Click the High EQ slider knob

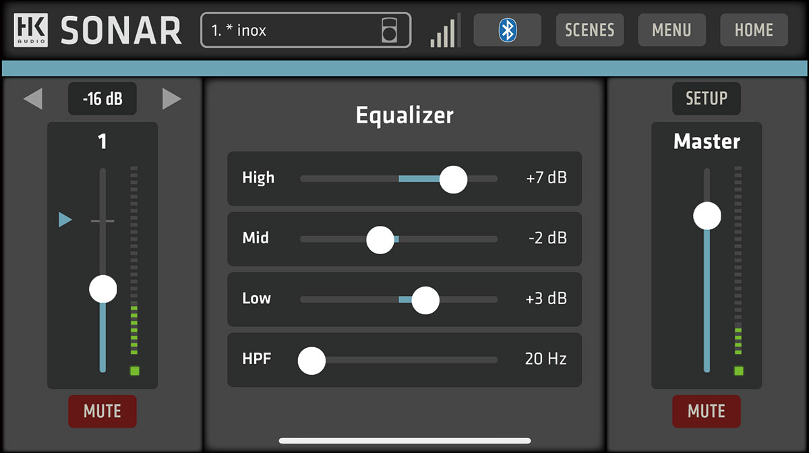point(453,179)
